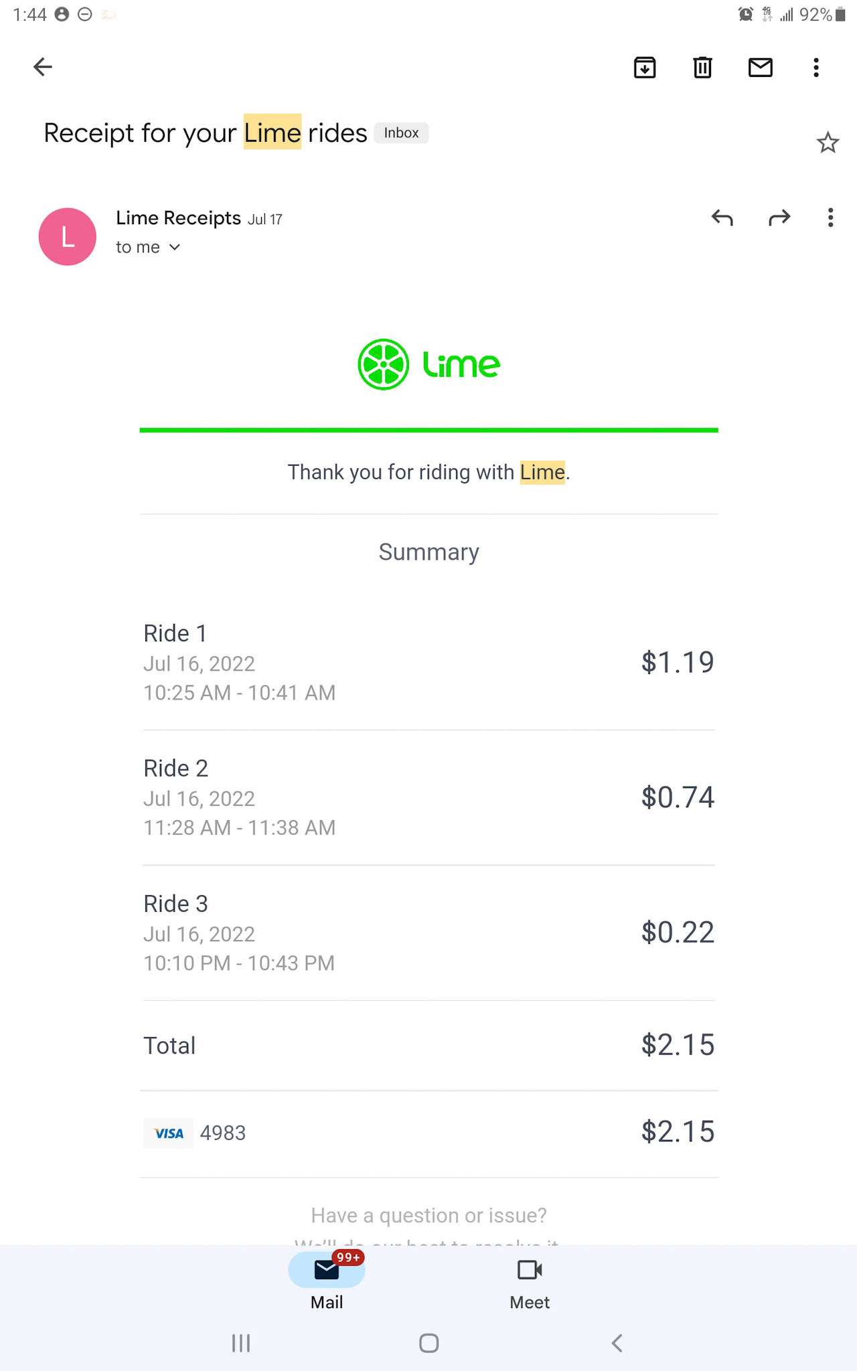Tap the Android navigation back chevron
This screenshot has width=857, height=1371.
617,1343
